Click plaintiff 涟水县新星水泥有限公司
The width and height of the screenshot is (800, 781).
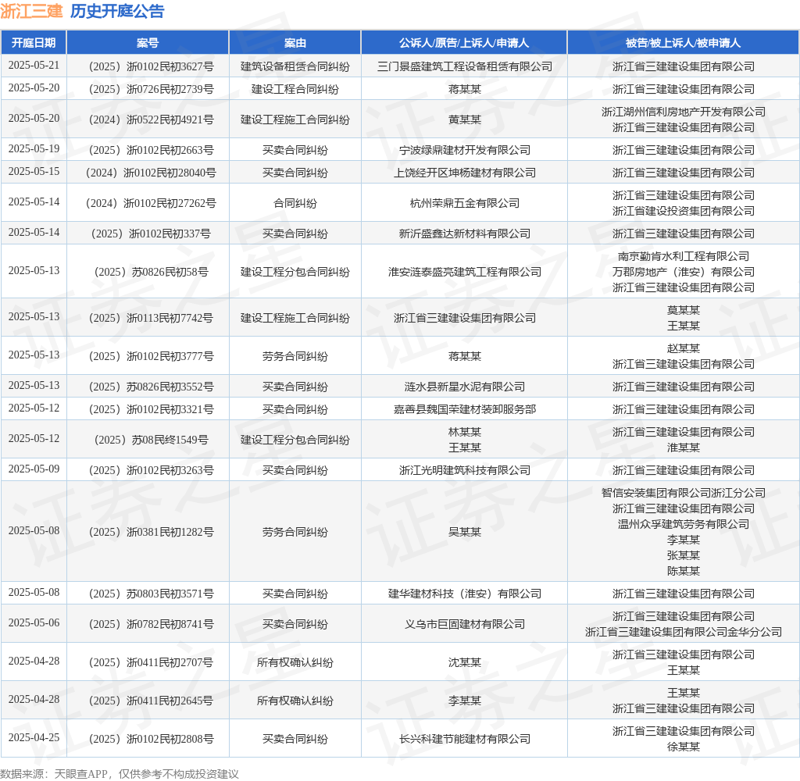click(464, 387)
